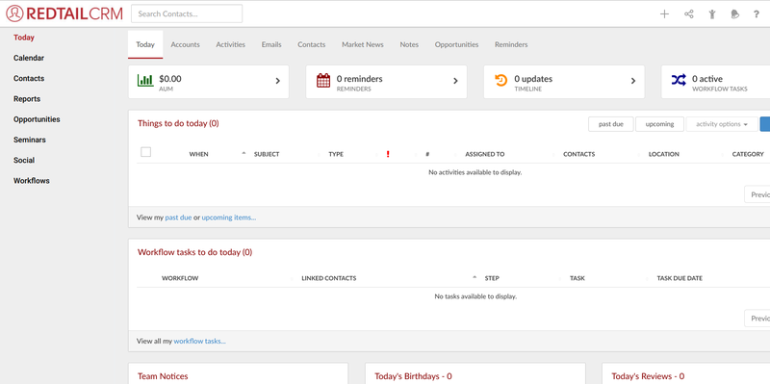This screenshot has height=384, width=770.
Task: Click Today's Birthdays heading
Action: click(414, 376)
